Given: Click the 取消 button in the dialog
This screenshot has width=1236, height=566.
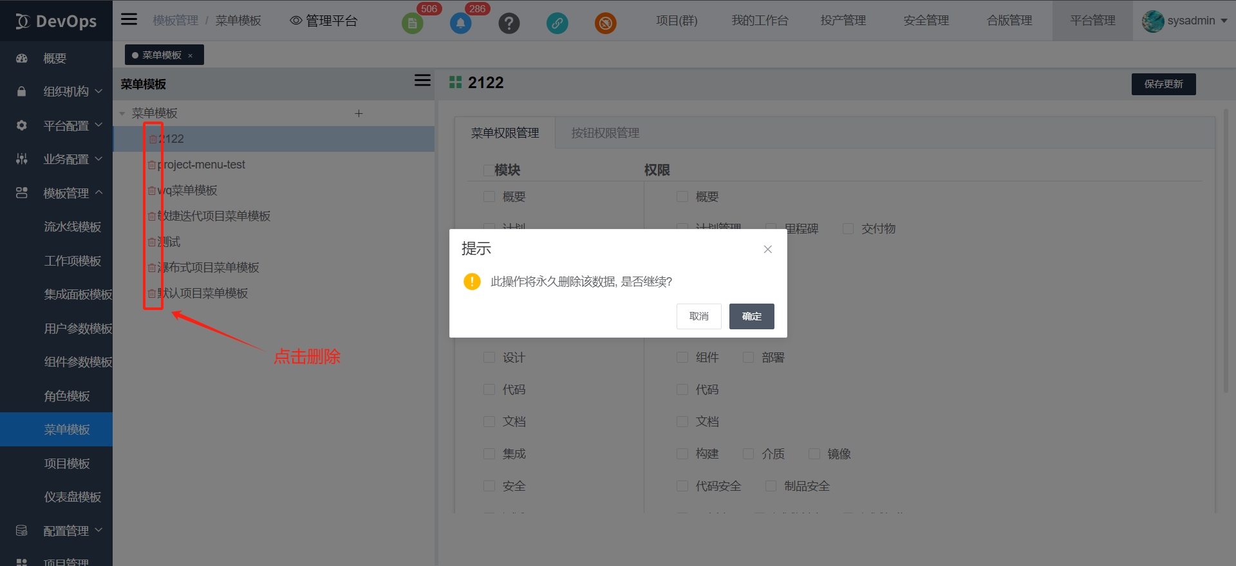Looking at the screenshot, I should tap(698, 316).
